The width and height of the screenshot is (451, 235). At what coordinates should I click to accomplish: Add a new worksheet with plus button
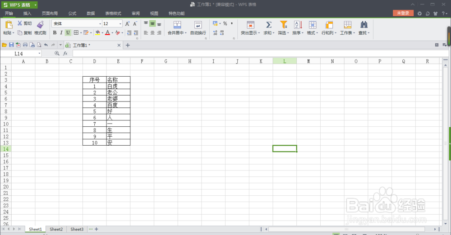pos(97,229)
